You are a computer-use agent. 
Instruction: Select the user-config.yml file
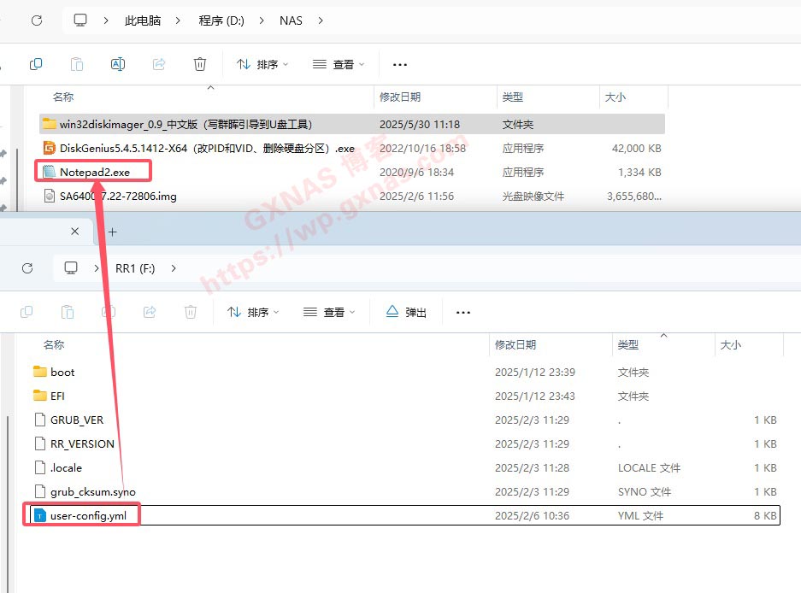86,515
